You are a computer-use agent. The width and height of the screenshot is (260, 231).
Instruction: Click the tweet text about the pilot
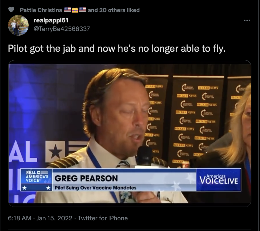117,49
